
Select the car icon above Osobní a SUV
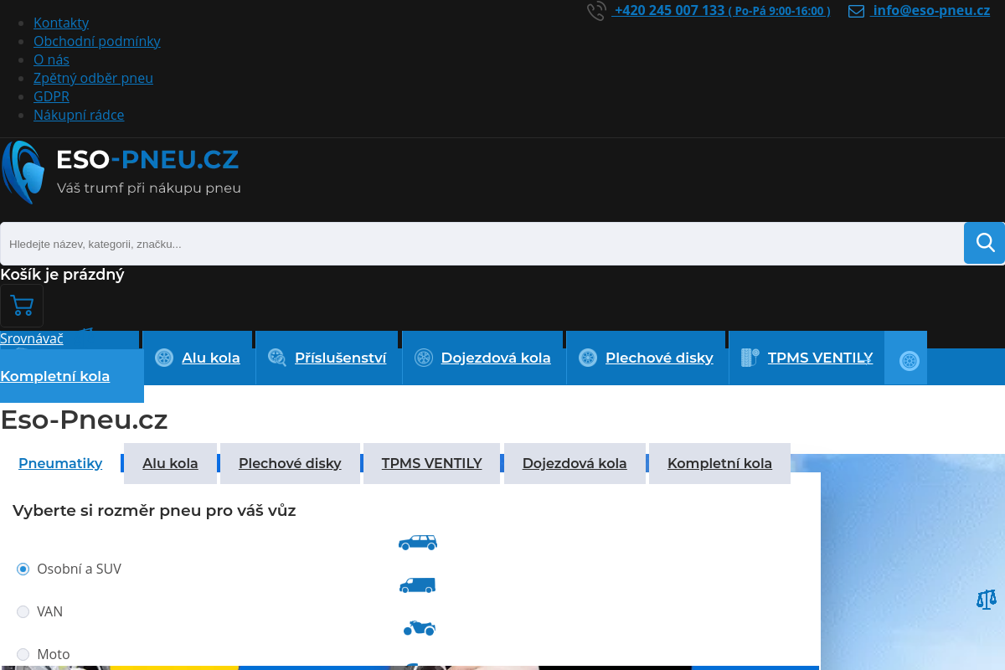click(x=418, y=542)
